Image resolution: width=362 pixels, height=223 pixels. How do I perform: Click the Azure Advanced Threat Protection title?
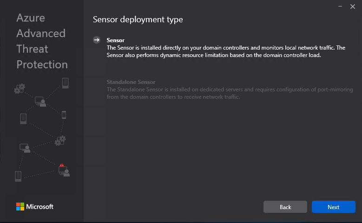tap(42, 41)
